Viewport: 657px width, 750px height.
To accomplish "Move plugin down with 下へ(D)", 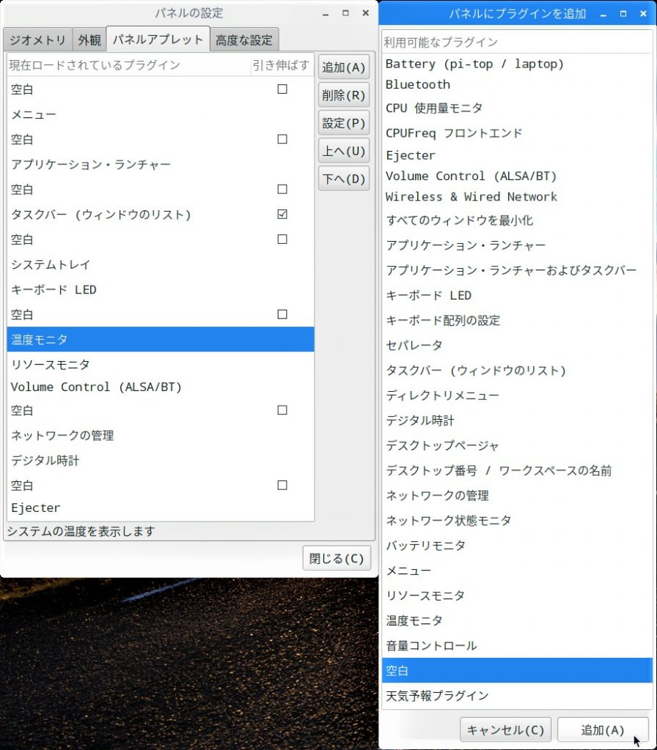I will click(343, 179).
